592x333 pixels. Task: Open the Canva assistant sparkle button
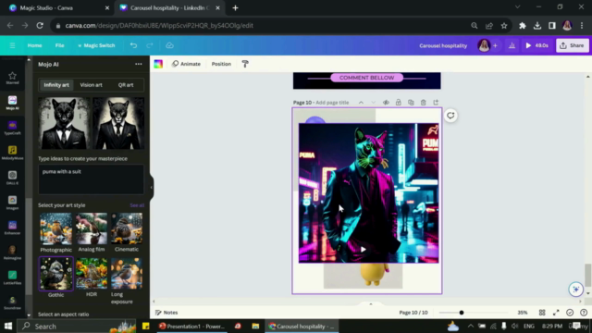(575, 290)
